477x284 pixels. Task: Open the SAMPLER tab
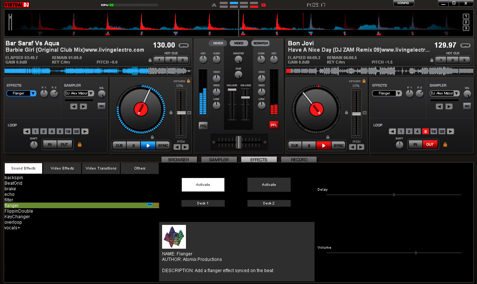(219, 160)
